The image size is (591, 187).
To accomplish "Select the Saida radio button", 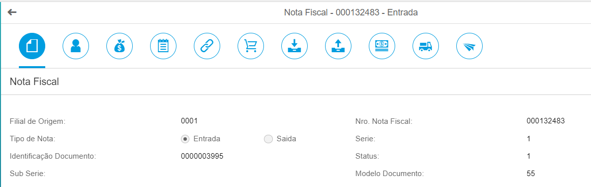I will click(x=268, y=139).
